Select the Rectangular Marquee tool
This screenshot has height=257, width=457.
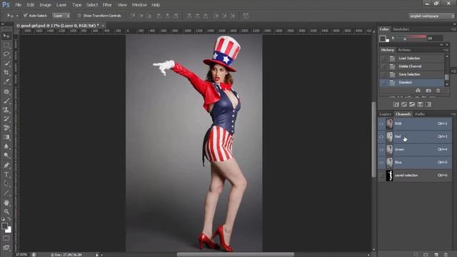pyautogui.click(x=6, y=45)
